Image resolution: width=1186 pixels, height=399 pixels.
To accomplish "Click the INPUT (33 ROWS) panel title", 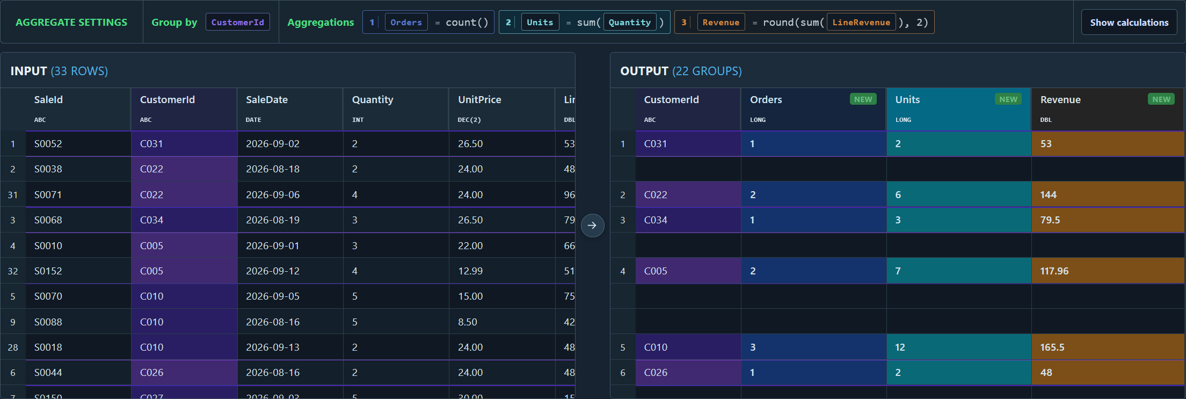I will pos(59,71).
